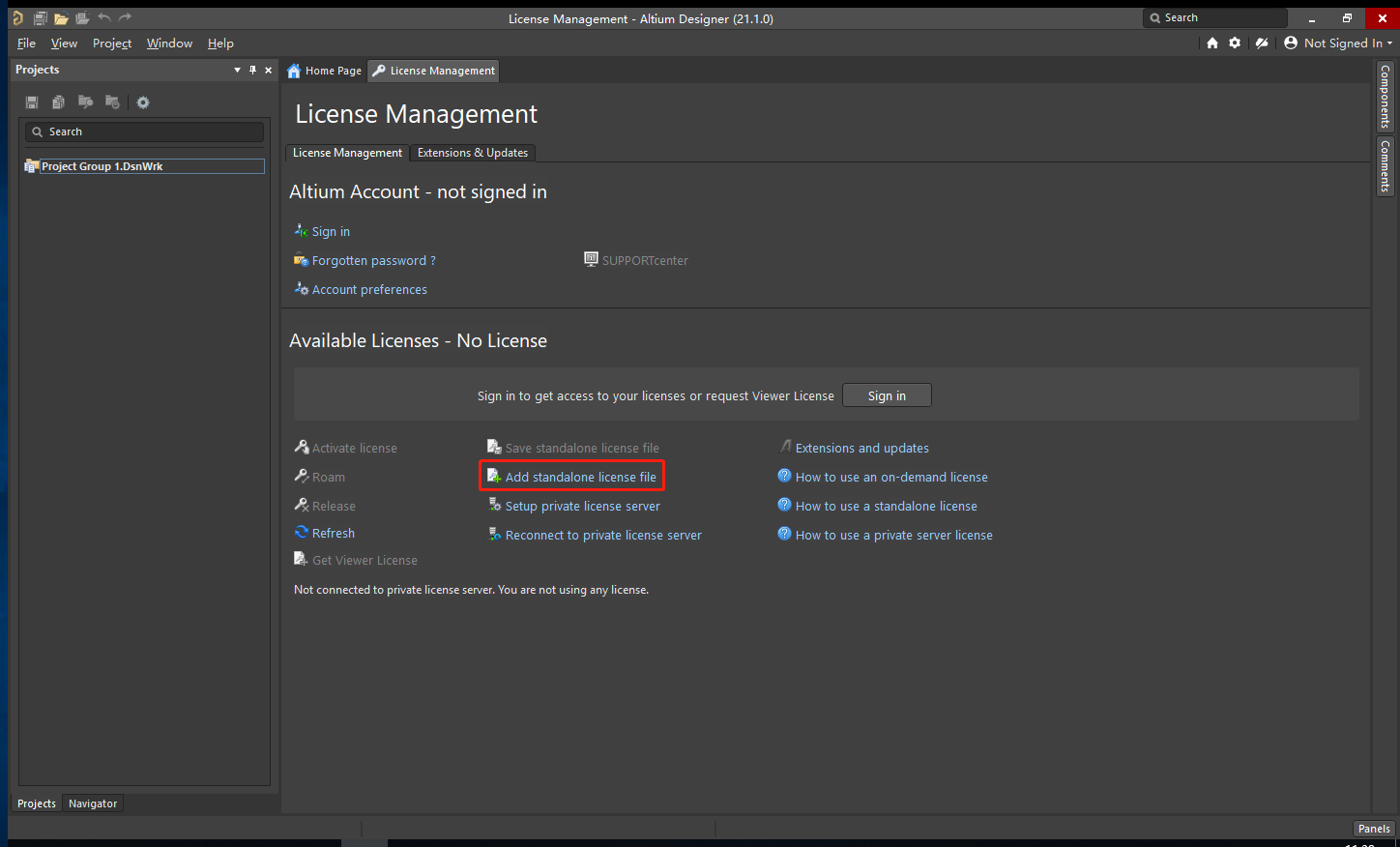The height and width of the screenshot is (847, 1400).
Task: Open How to use an on-demand license help
Action: pyautogui.click(x=883, y=477)
